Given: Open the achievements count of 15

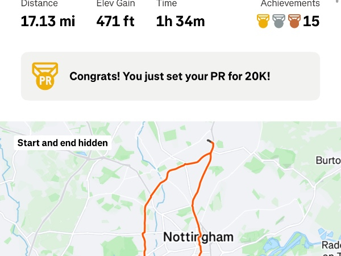Looking at the screenshot, I should [311, 22].
